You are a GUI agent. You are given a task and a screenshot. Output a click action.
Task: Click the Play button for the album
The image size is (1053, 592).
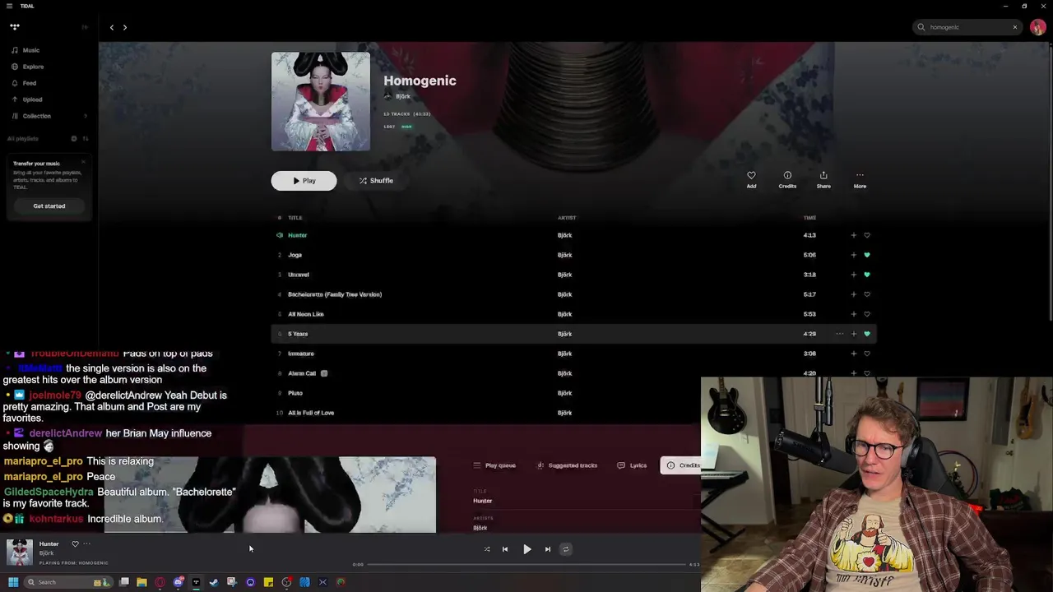pos(304,181)
